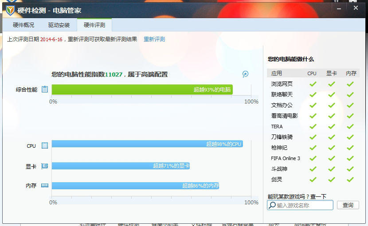Click the 内存 checkmark for 刀锋铁骑

coord(350,137)
